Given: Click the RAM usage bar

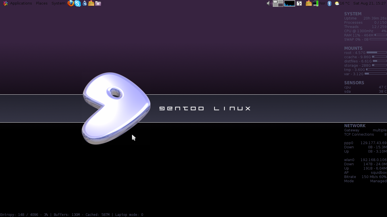Looking at the screenshot, I should pos(380,35).
